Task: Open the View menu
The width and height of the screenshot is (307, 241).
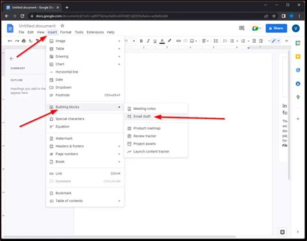Action: pos(41,32)
